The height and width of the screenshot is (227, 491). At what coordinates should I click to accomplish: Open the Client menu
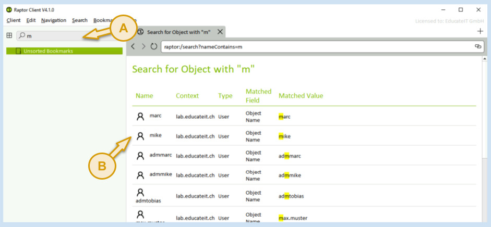click(14, 20)
